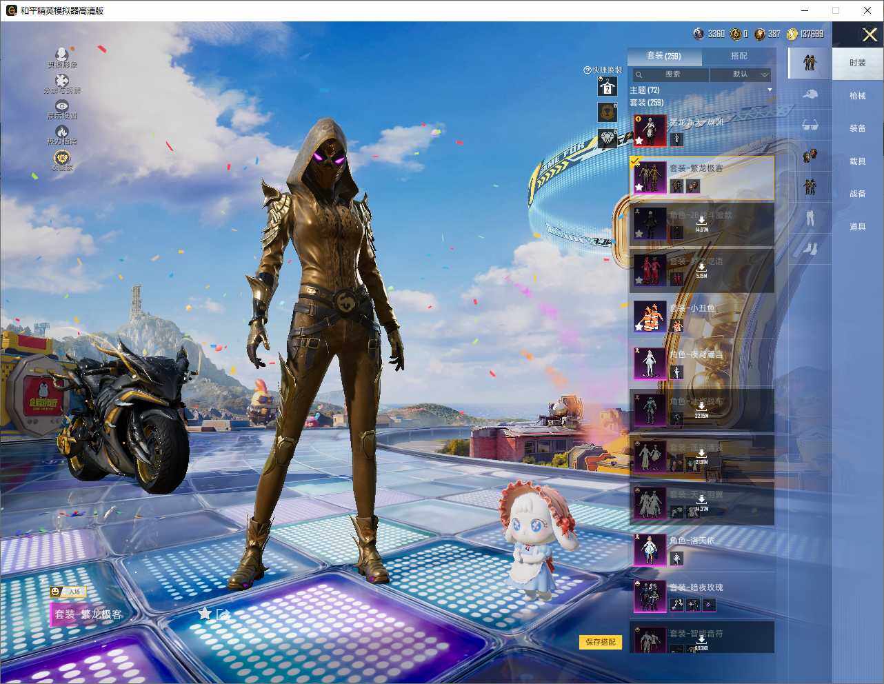Click the second item icon under 繁龙极客
Viewport: 884px width, 684px height.
coord(693,186)
